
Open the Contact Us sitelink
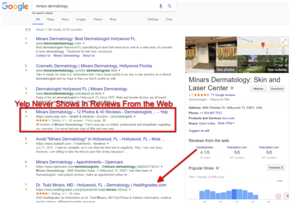43,56
